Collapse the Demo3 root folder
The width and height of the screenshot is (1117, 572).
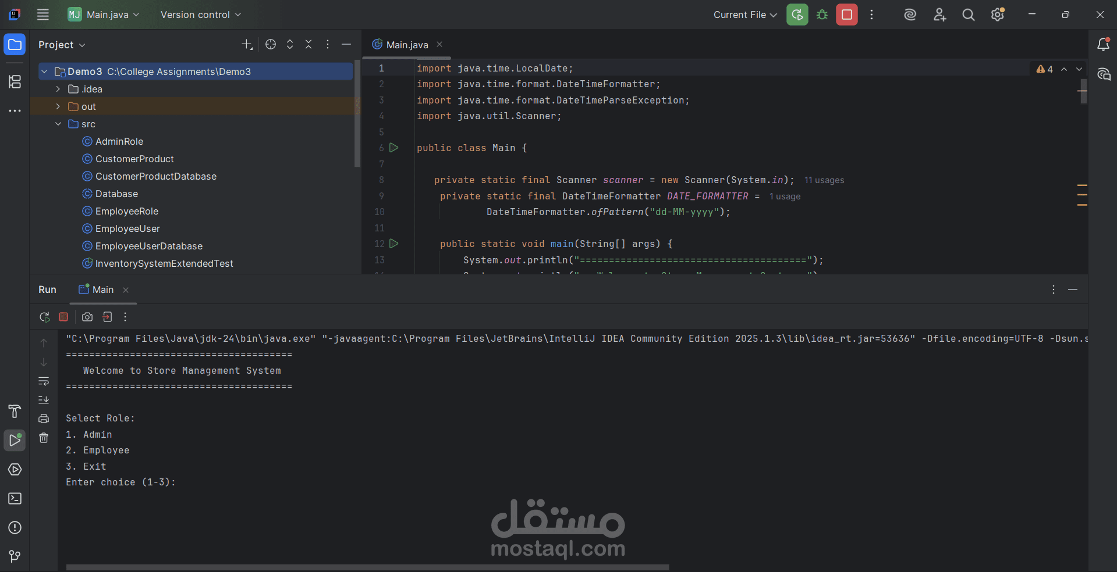pos(44,71)
